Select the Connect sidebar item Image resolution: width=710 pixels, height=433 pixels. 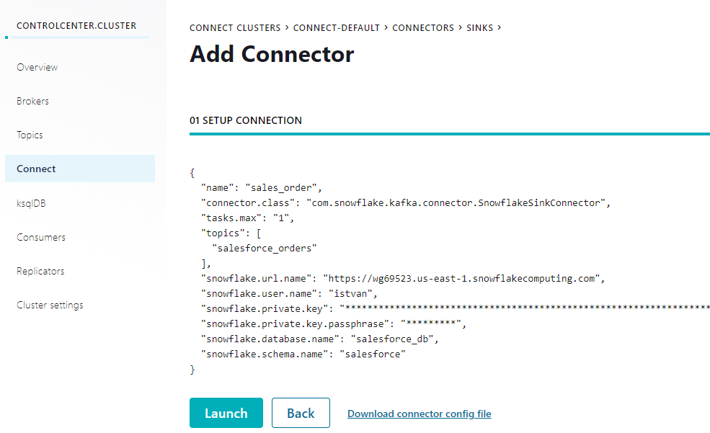(x=36, y=169)
